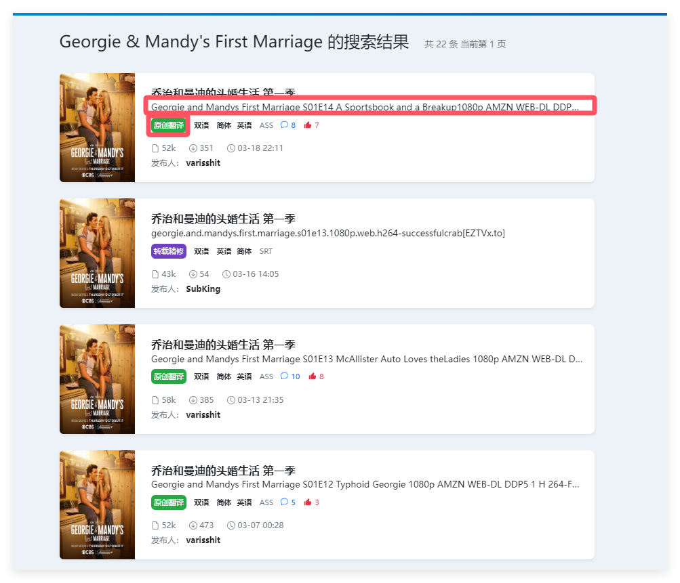Click the thumbs-up icon with 7 likes
The width and height of the screenshot is (680, 583).
pos(308,125)
